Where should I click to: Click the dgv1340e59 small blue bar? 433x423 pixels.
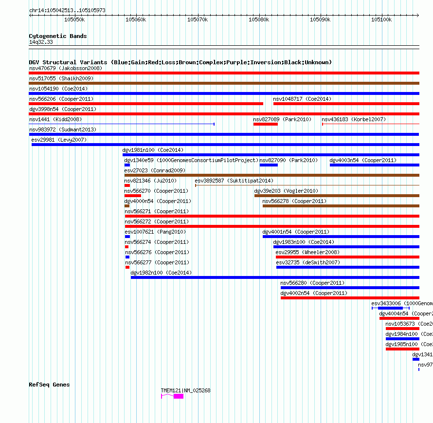(127, 165)
